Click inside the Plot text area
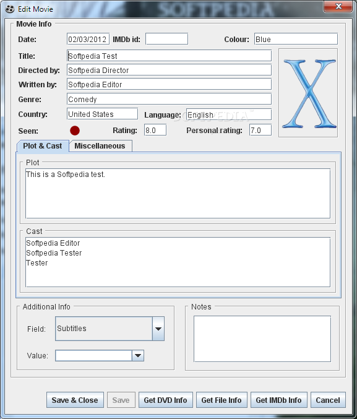 (x=178, y=194)
